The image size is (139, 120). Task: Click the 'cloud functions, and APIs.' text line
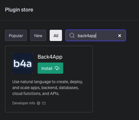point(36,93)
